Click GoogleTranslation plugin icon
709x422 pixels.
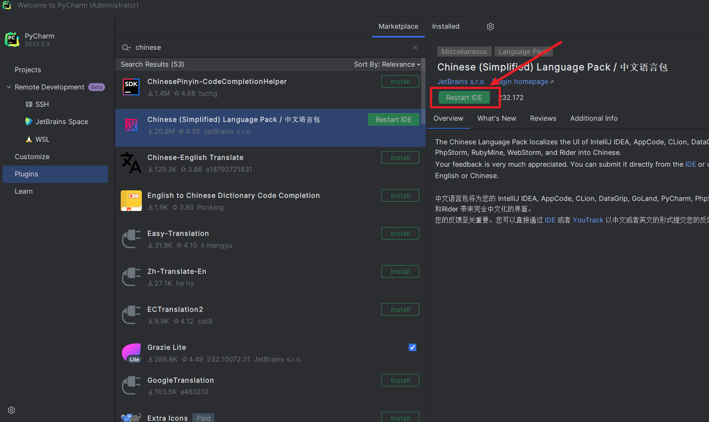[131, 386]
